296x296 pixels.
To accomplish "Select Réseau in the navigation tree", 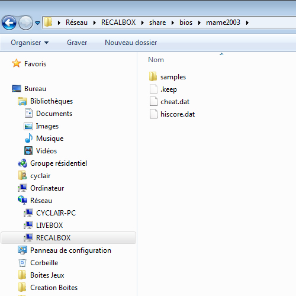I will pyautogui.click(x=41, y=201).
